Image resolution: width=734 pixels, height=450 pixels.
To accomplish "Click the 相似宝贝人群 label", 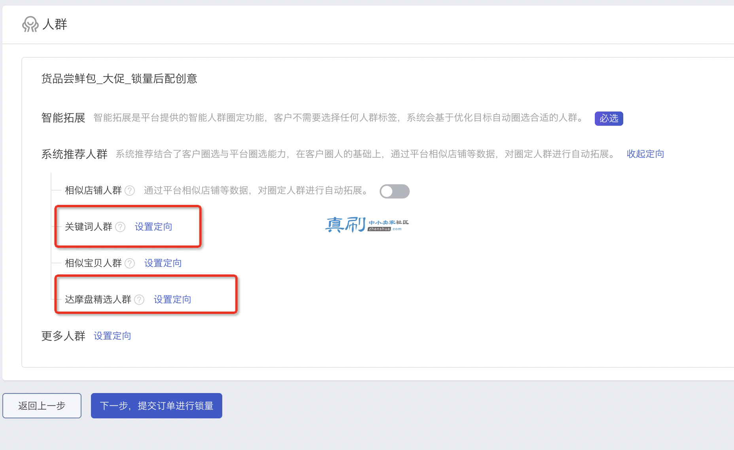I will [x=93, y=263].
